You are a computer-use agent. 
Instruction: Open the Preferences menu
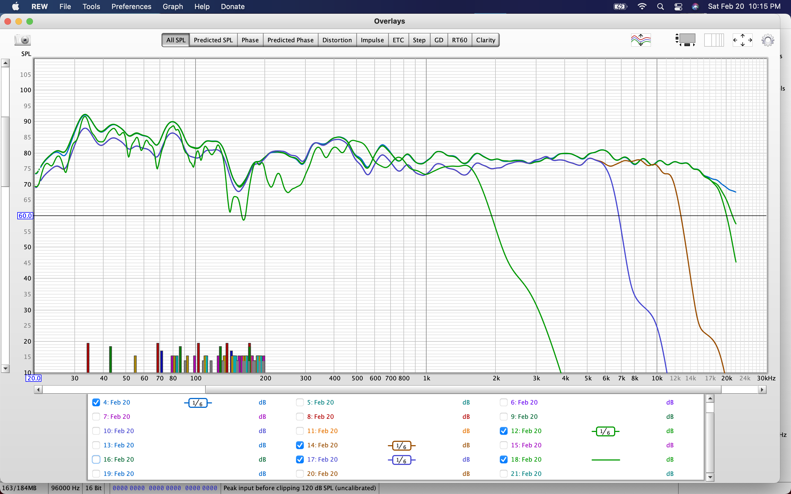click(x=131, y=7)
